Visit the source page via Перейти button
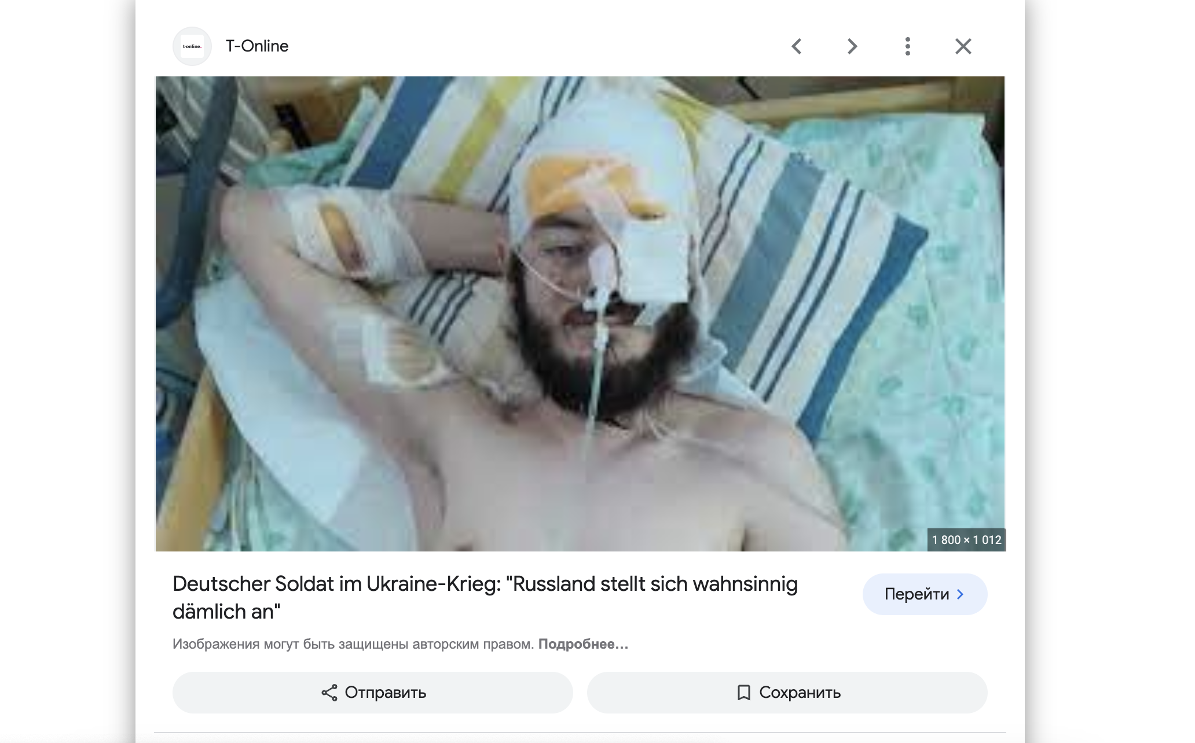 (925, 594)
